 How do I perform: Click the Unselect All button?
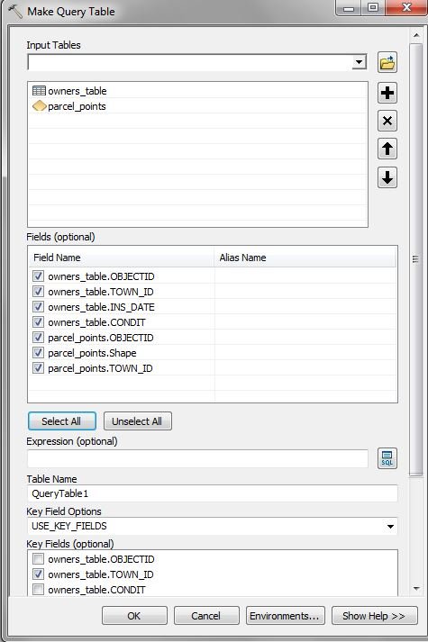pos(138,421)
